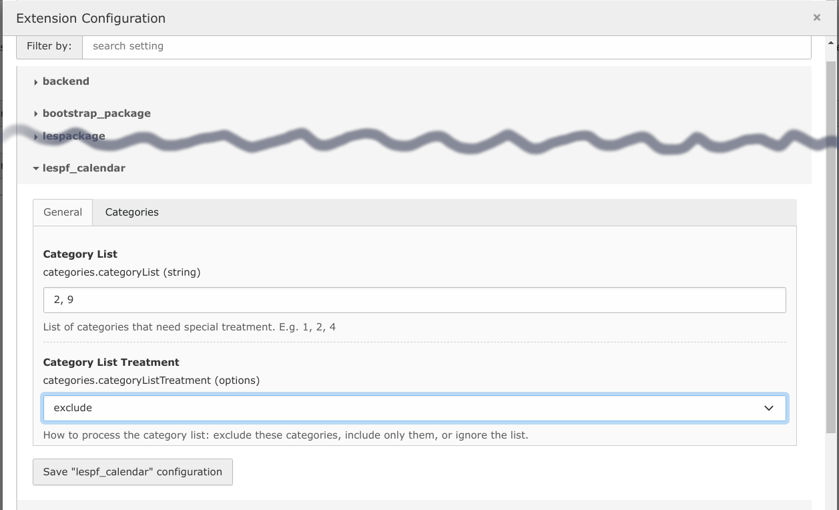Focus the search setting filter field

coord(446,47)
